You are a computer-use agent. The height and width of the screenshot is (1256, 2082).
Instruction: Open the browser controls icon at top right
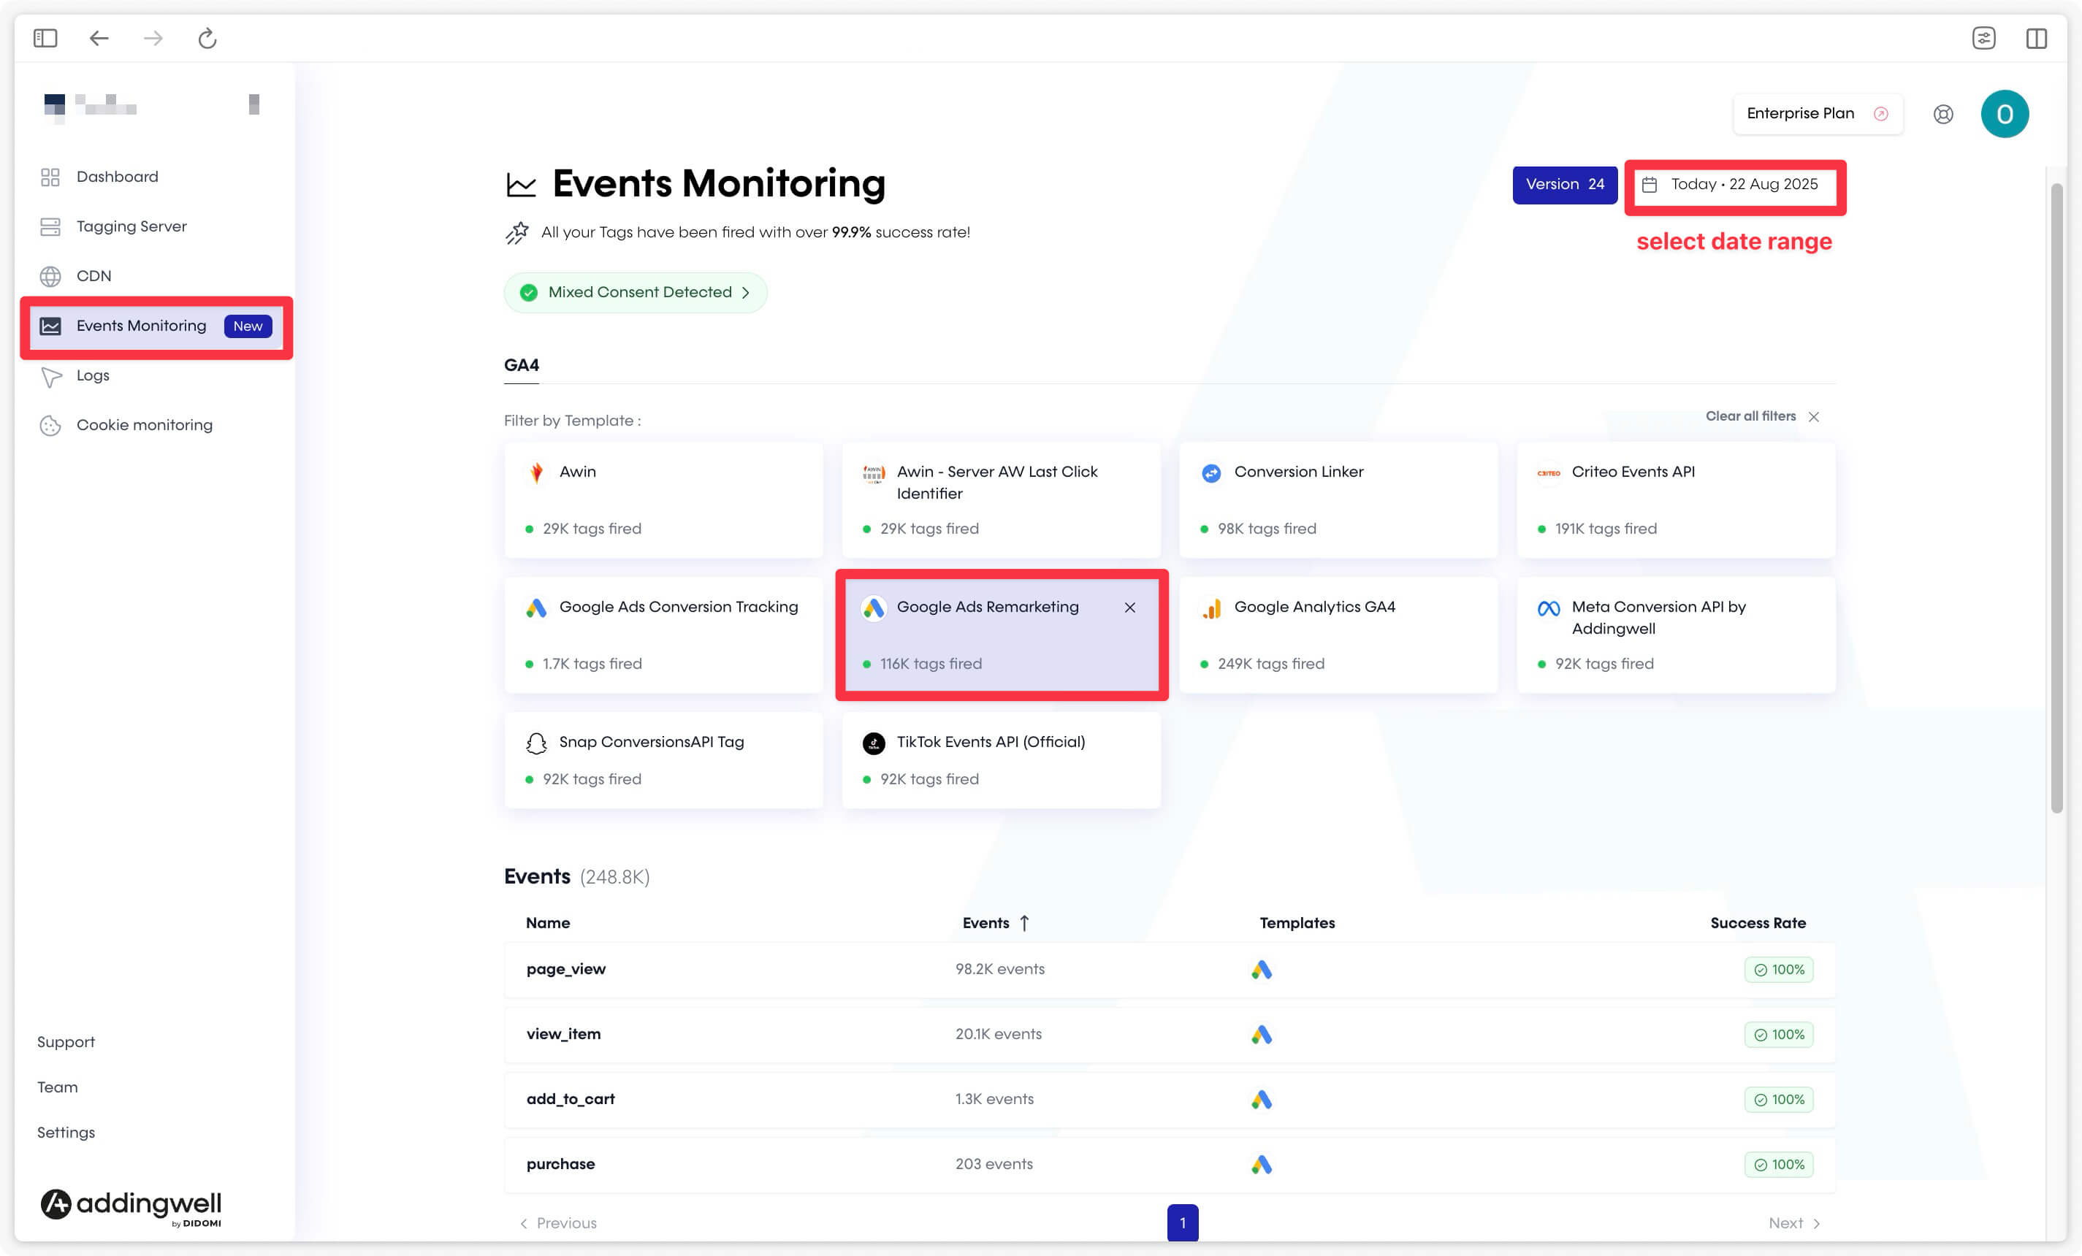(x=1983, y=38)
